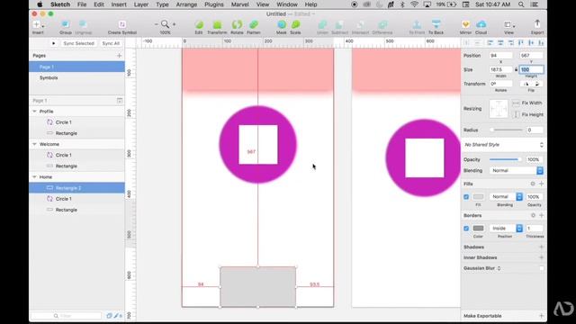
Task: Click the Radius slider
Action: (507, 130)
